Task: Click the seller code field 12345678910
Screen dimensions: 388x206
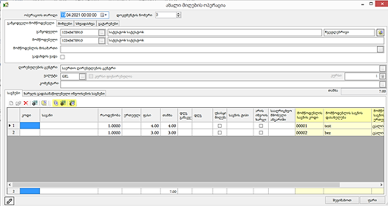Action: tap(79, 32)
